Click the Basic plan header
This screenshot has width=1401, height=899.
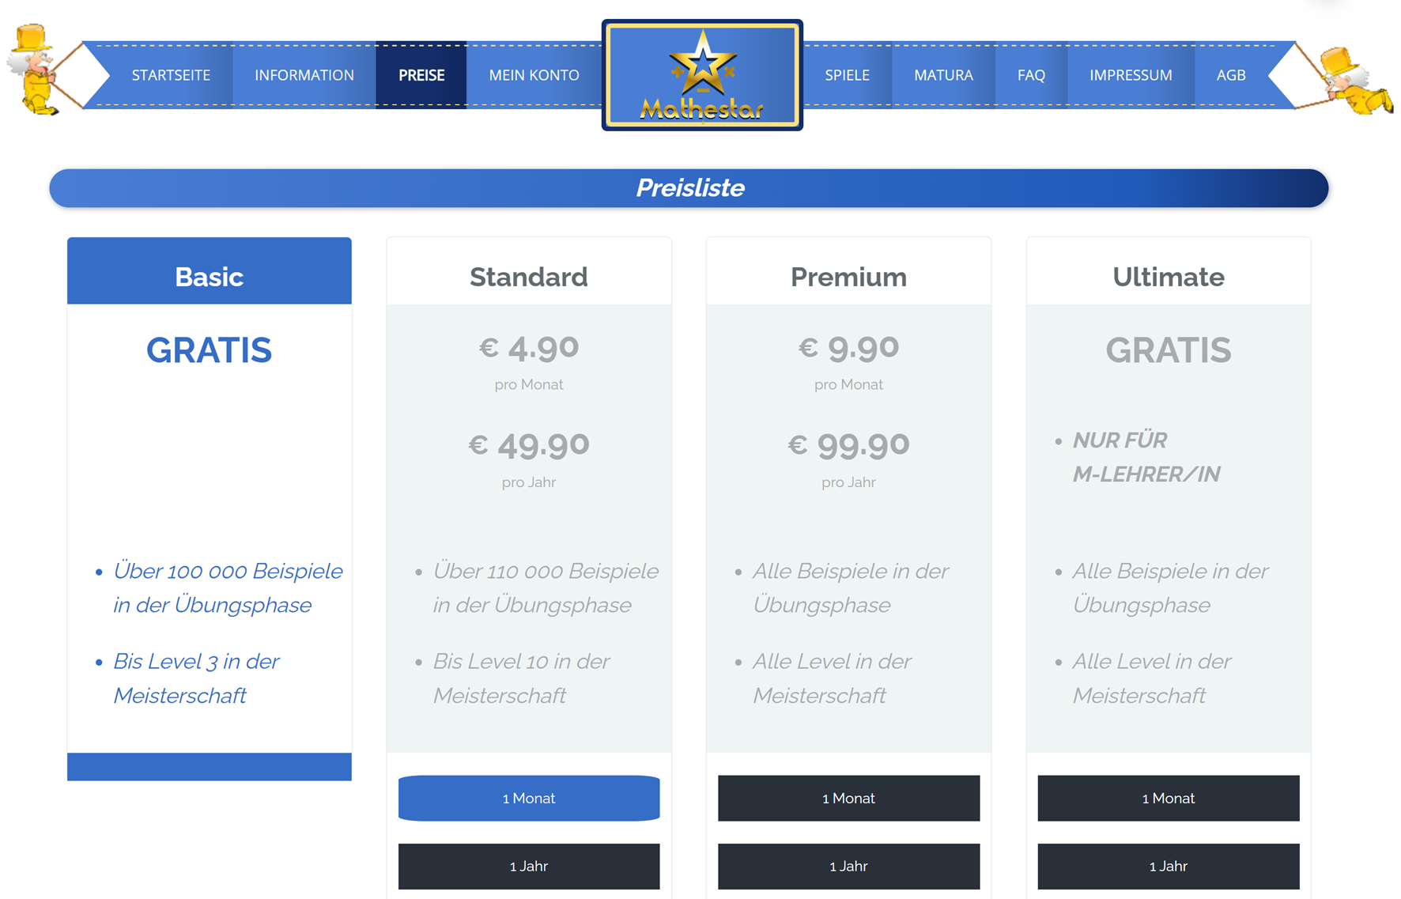[x=210, y=276]
